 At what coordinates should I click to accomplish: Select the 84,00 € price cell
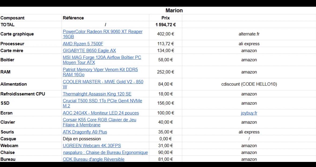[x=166, y=84]
